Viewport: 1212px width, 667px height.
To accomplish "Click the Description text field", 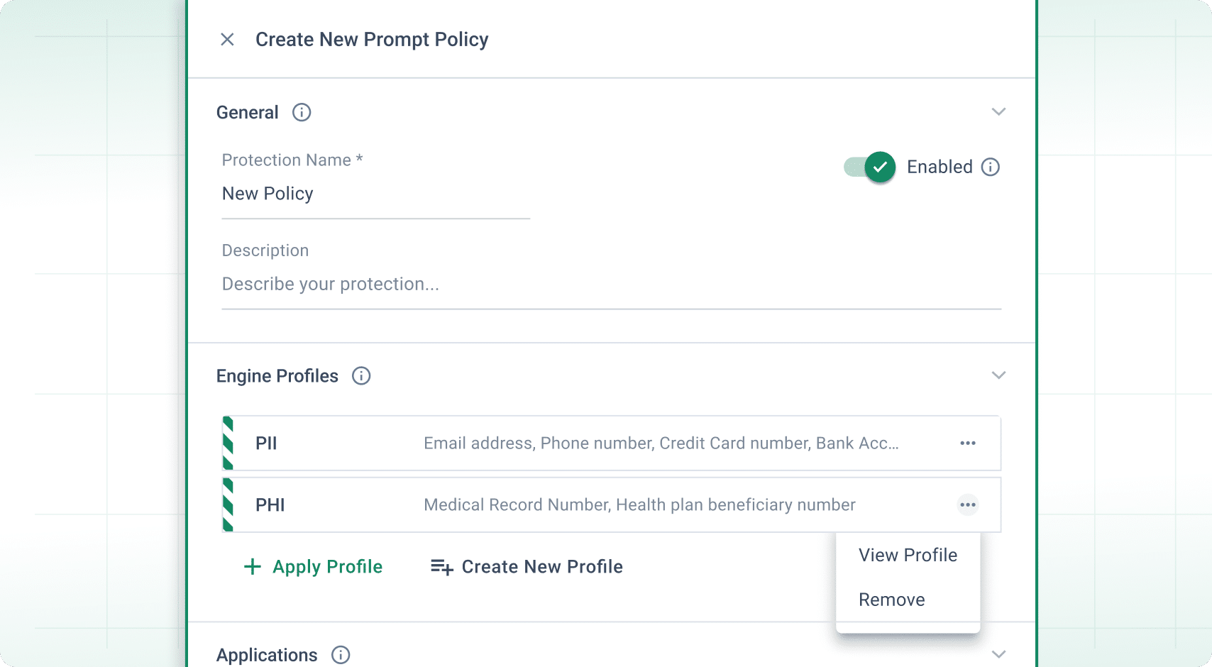I will (610, 285).
